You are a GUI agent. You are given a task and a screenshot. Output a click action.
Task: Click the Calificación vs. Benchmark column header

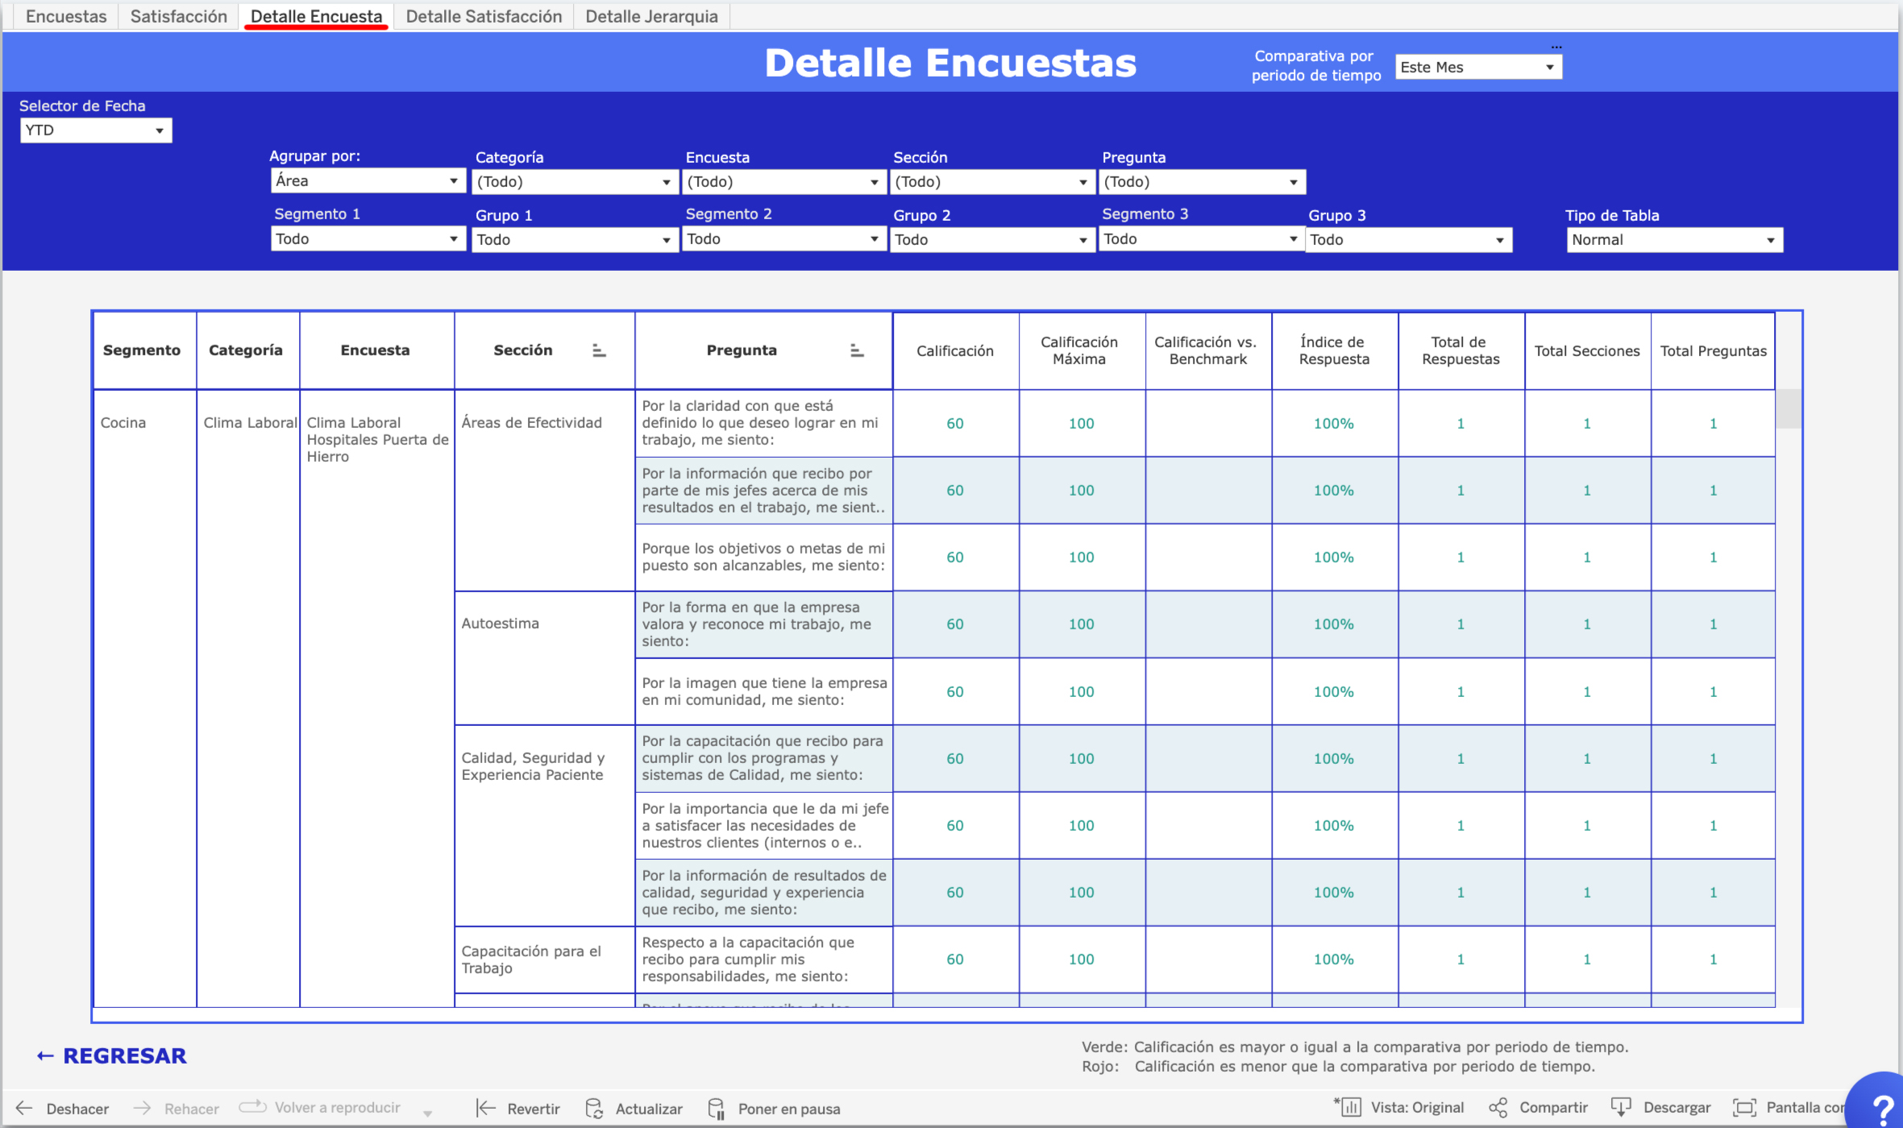click(x=1207, y=350)
